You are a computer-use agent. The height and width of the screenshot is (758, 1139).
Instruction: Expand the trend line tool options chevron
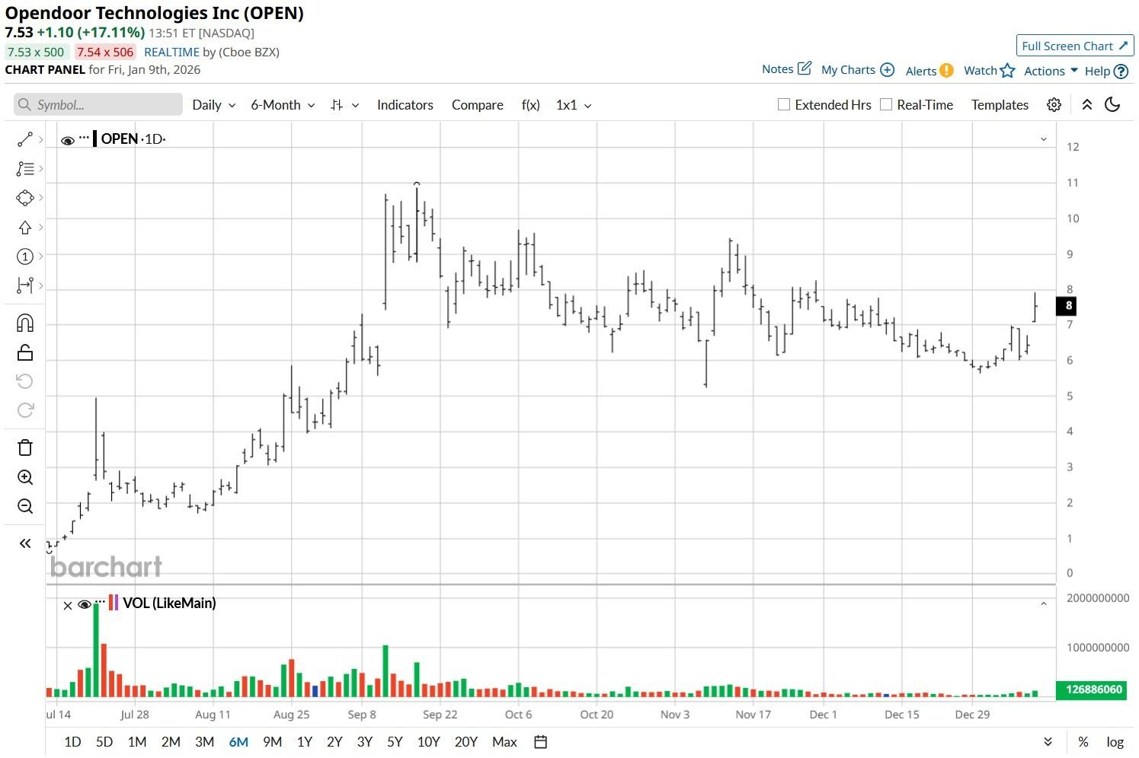point(41,139)
